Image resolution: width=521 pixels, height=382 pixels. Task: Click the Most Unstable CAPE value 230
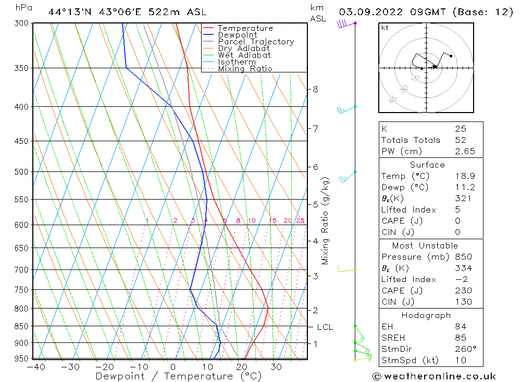(463, 291)
